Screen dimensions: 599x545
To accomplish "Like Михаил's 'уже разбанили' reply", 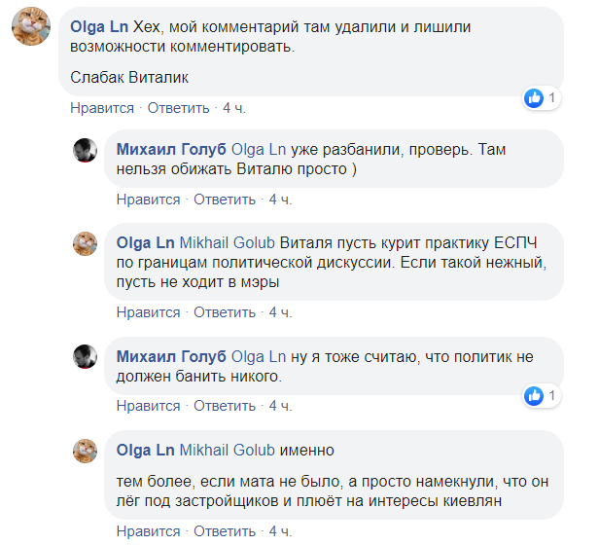I will (148, 200).
